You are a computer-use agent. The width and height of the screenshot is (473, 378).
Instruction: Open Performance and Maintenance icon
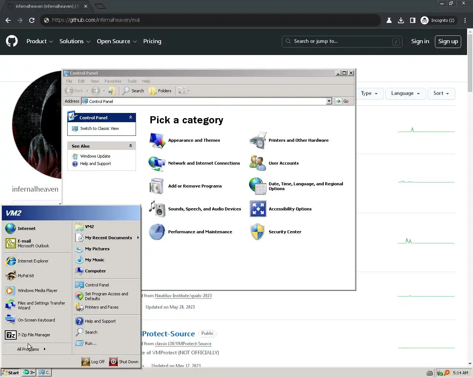click(157, 232)
